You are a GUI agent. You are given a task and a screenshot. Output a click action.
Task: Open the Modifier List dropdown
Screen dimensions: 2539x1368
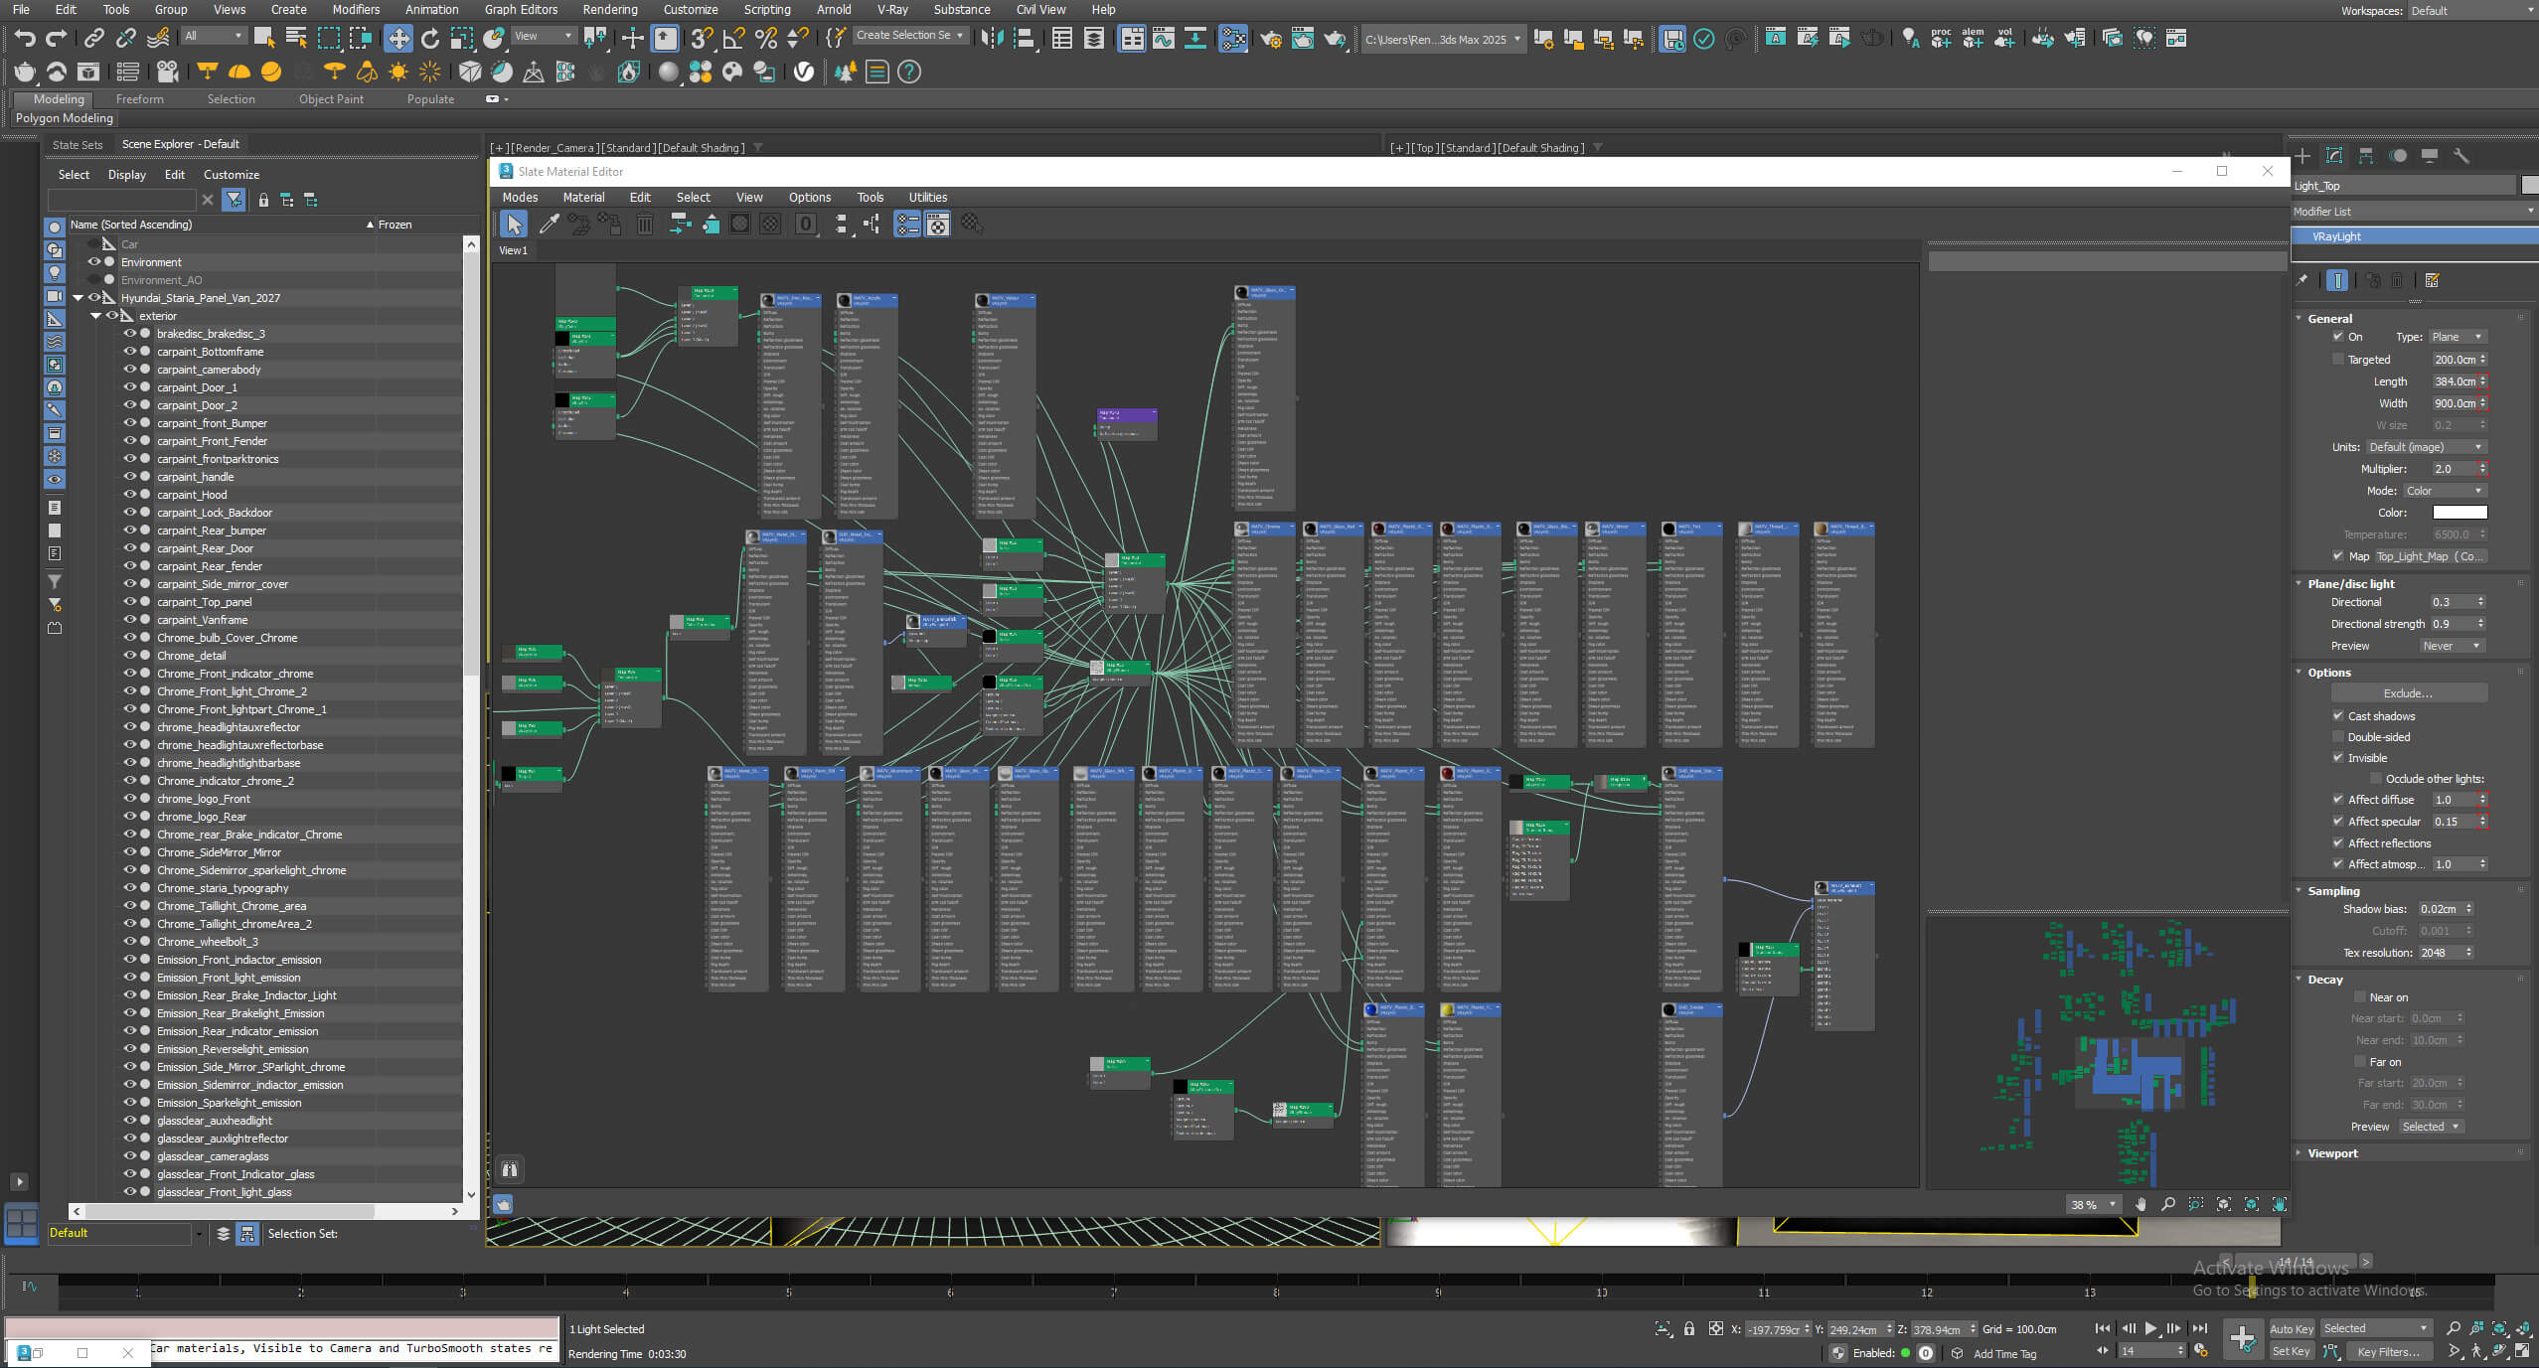point(2413,212)
